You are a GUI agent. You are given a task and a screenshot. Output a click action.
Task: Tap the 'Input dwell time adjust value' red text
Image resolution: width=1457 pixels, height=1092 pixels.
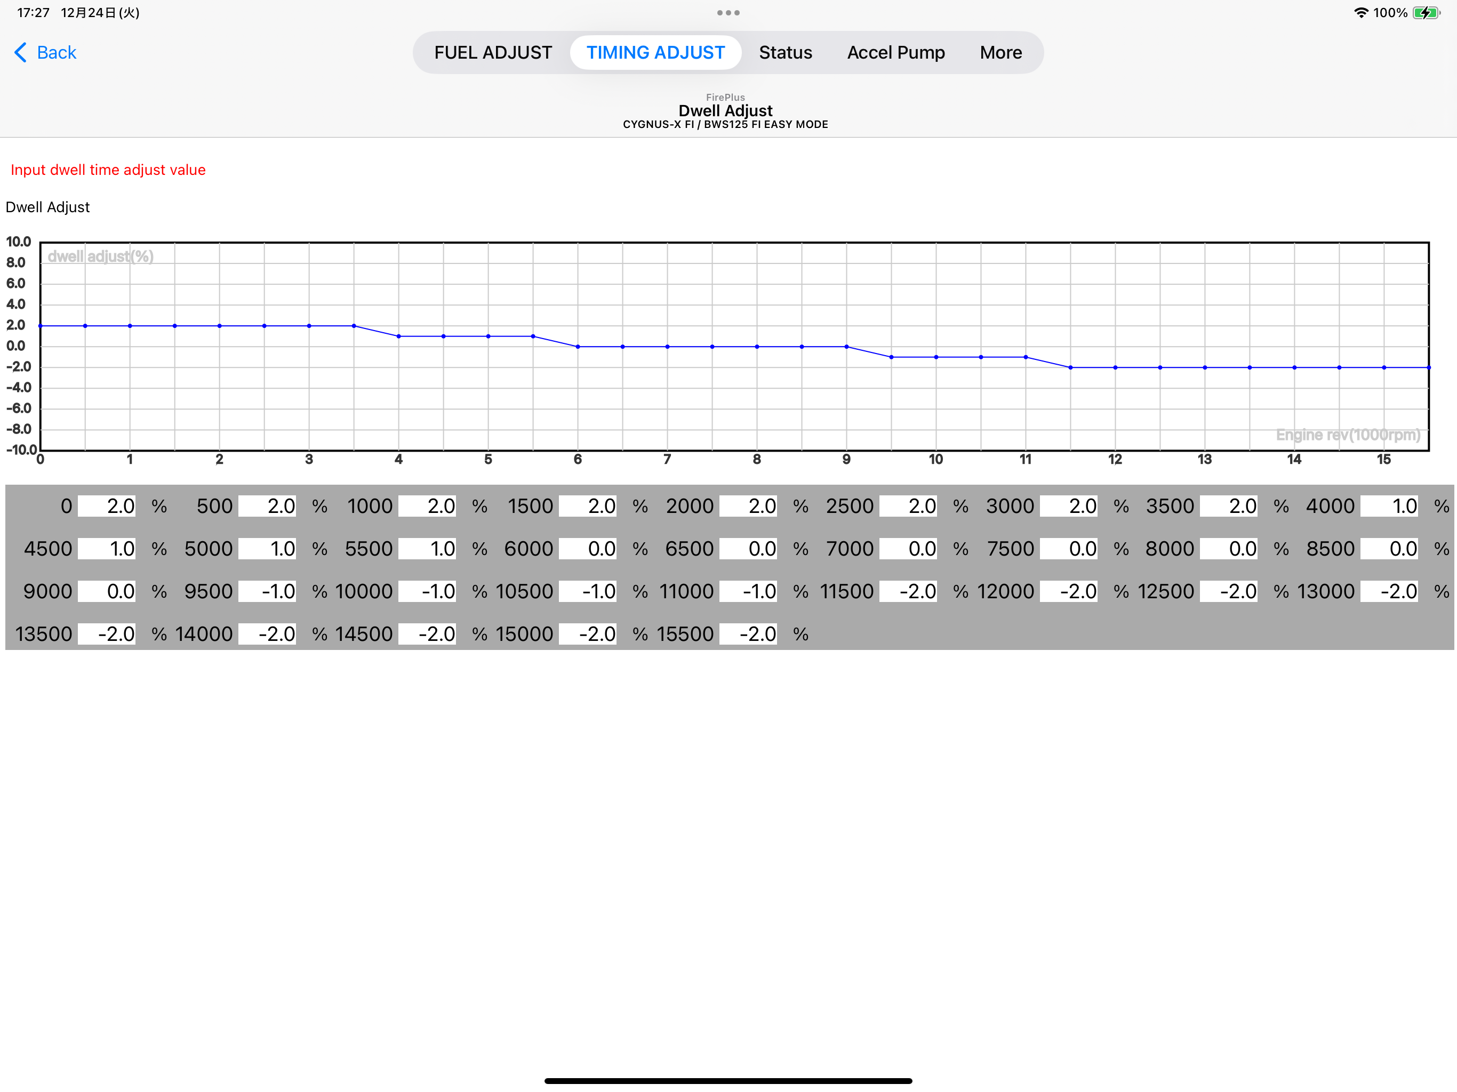coord(108,170)
